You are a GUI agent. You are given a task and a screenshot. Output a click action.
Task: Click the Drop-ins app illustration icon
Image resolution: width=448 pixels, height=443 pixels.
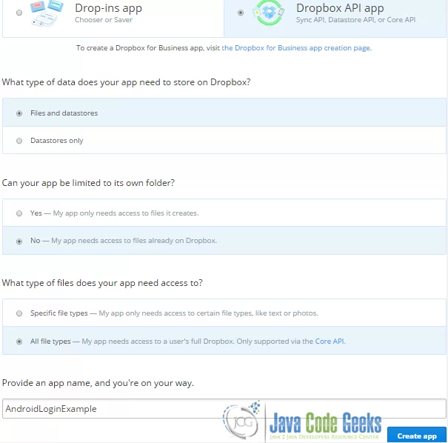point(47,13)
